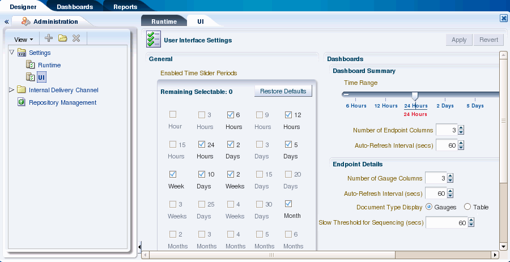Click the Number of Gauge Columns field
Screen dimensions: 510x262
point(436,178)
